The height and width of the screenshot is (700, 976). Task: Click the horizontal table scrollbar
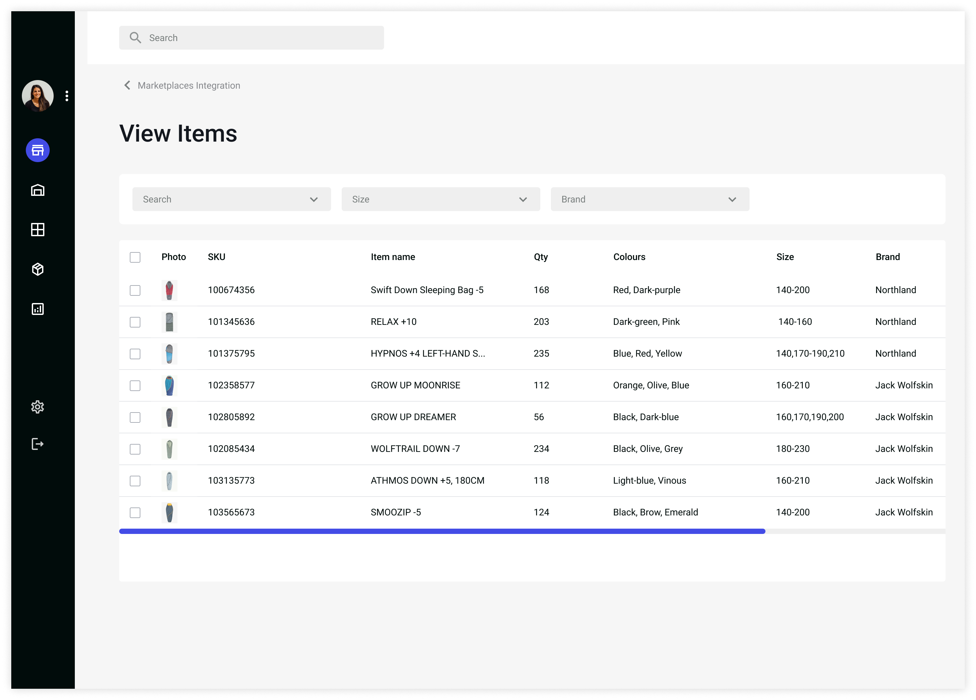[x=442, y=531]
